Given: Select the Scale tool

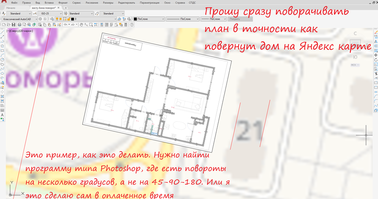Looking at the screenshot, I should pyautogui.click(x=375, y=64).
